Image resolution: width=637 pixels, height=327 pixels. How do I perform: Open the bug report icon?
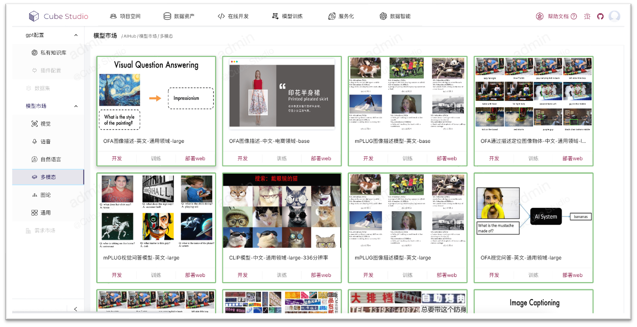(x=587, y=16)
